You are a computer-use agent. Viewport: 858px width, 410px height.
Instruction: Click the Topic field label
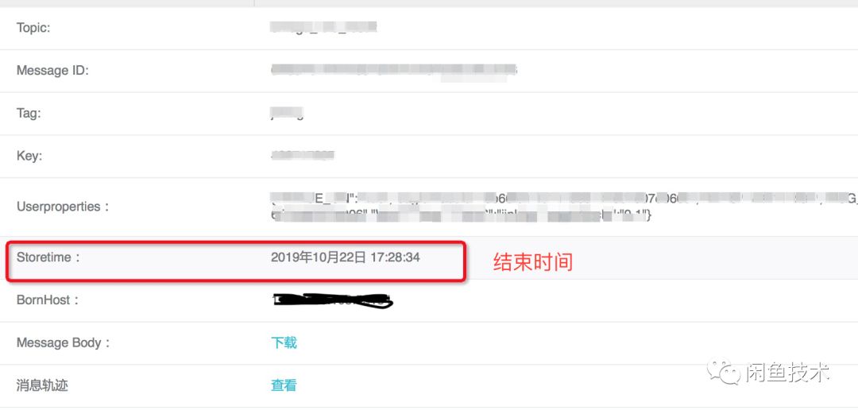click(x=33, y=28)
